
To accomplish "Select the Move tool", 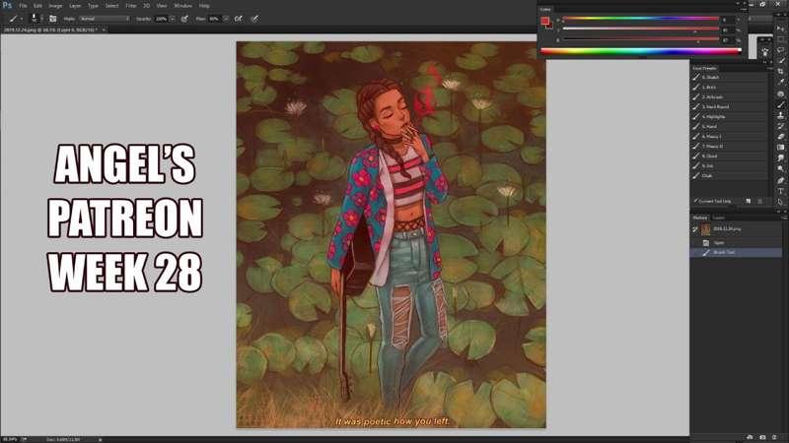I will [x=780, y=29].
